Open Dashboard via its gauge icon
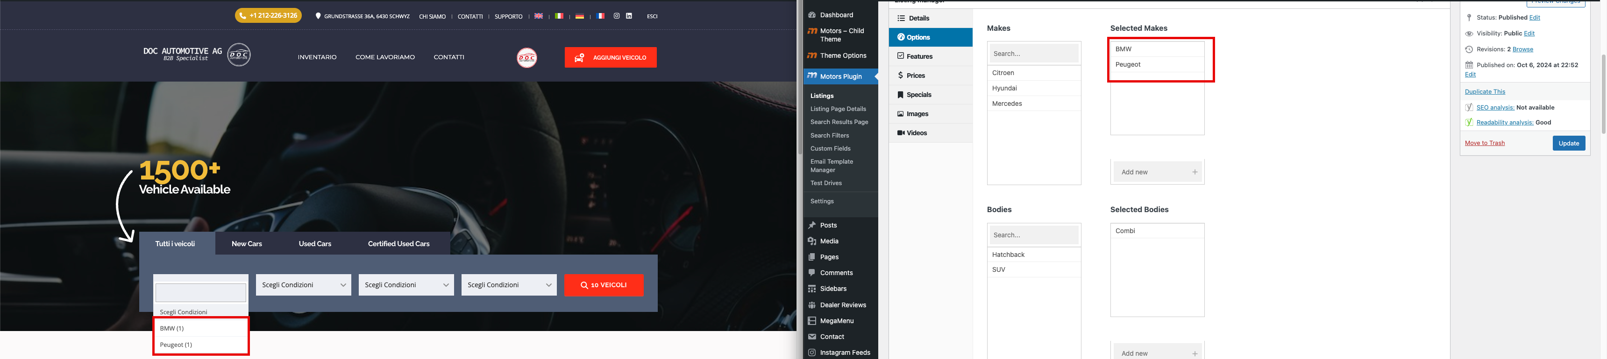Viewport: 1607px width, 359px height. [x=812, y=15]
